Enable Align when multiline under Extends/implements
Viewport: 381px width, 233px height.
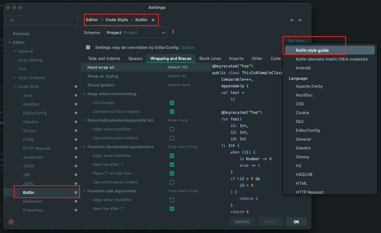click(x=172, y=129)
